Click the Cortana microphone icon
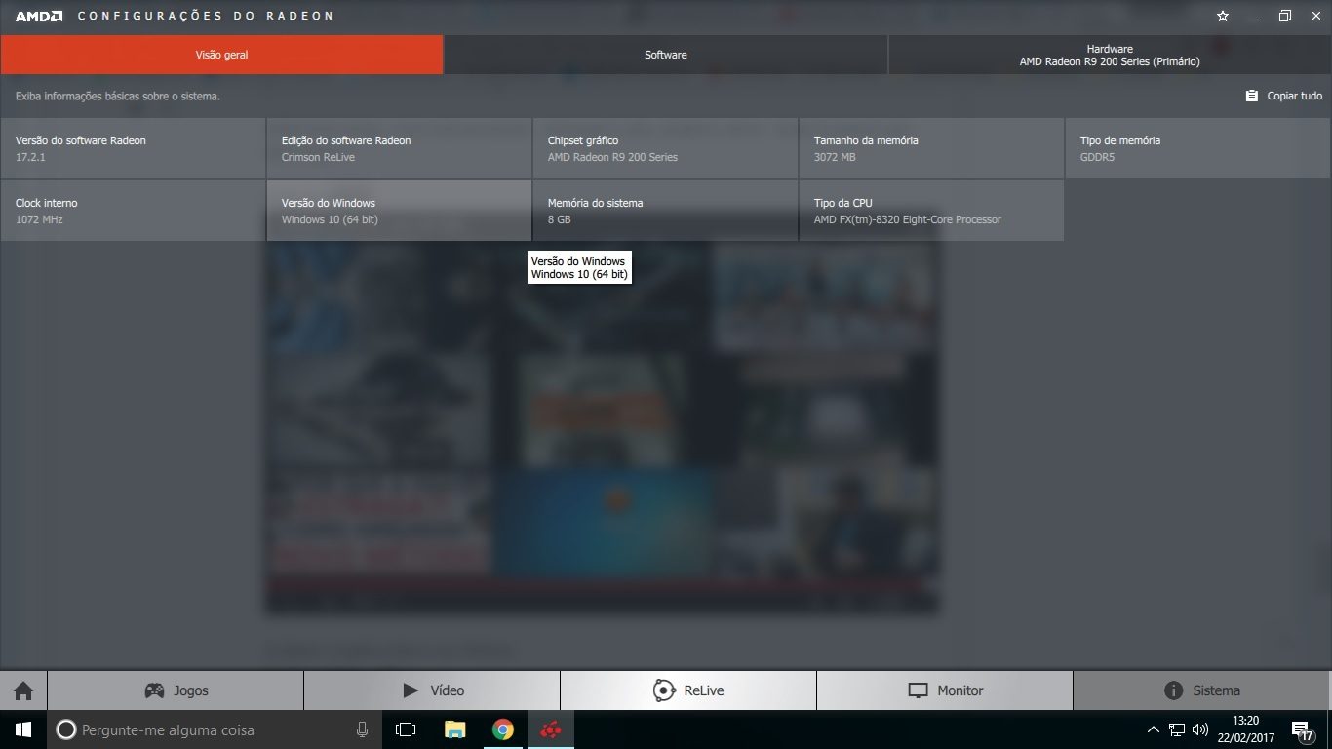Image resolution: width=1332 pixels, height=749 pixels. click(362, 729)
